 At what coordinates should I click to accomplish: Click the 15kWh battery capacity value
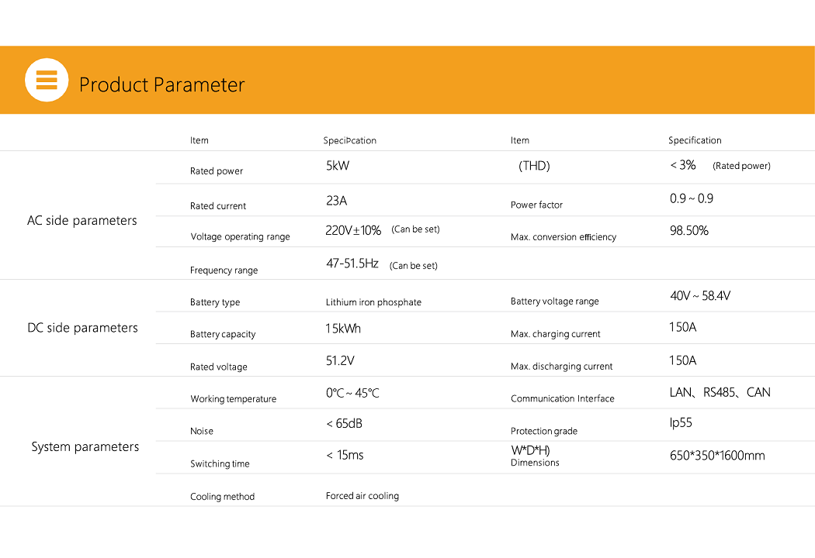tap(343, 329)
